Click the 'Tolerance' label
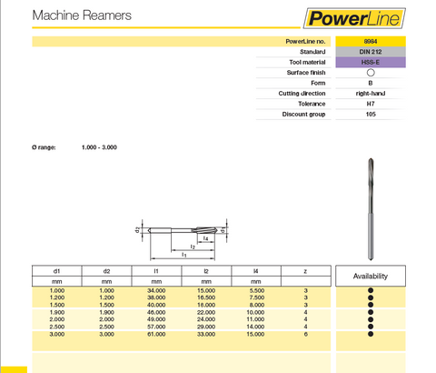 pyautogui.click(x=312, y=104)
